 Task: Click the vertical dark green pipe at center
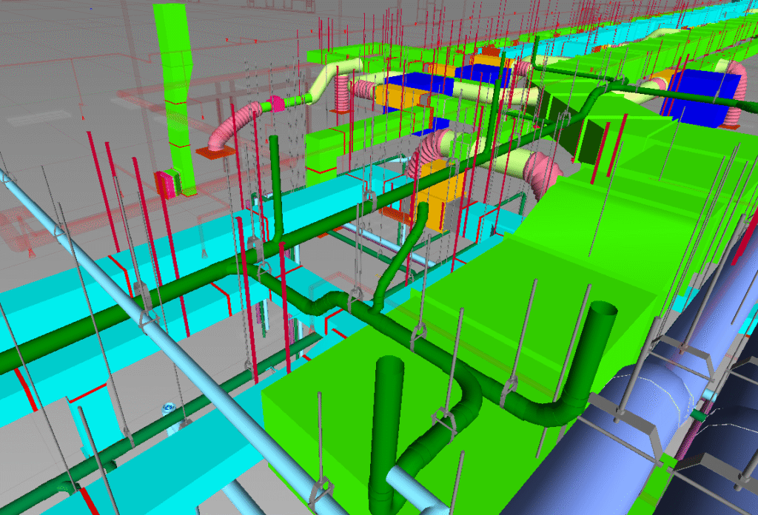point(277,185)
